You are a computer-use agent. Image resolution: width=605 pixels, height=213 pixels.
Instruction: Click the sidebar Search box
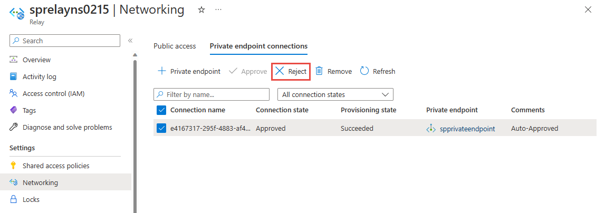(x=65, y=41)
